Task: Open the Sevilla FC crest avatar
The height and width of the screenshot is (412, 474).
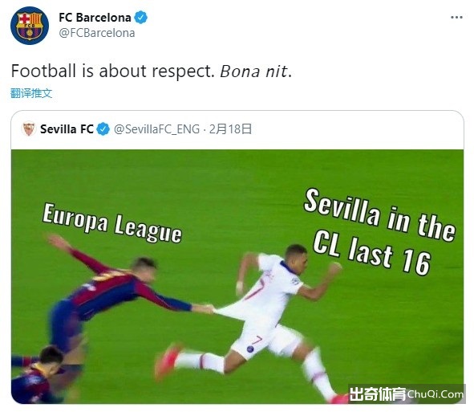Action: tap(29, 129)
